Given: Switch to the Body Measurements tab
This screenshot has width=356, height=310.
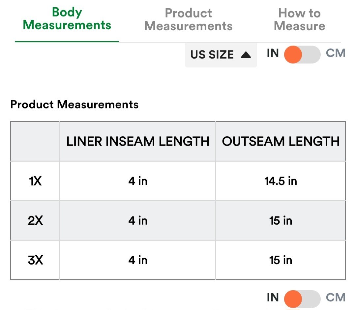Looking at the screenshot, I should 67,18.
